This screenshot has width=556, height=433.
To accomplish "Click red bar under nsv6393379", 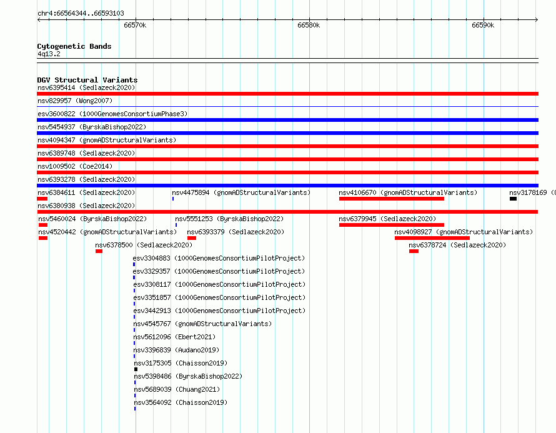I will [x=192, y=238].
